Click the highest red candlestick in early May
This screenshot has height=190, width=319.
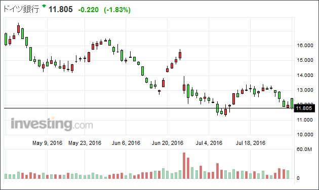[x=19, y=29]
